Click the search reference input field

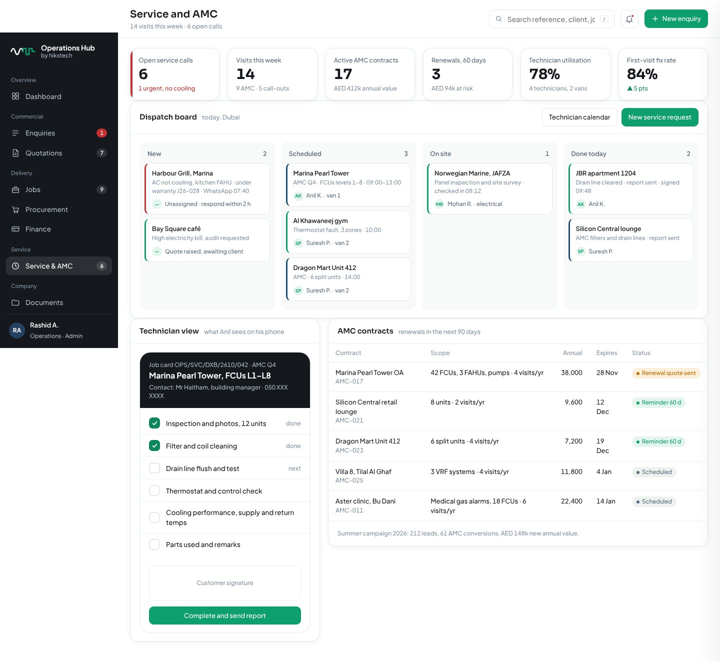551,19
